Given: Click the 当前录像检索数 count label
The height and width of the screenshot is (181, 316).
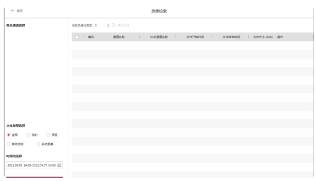Looking at the screenshot, I should click(82, 25).
